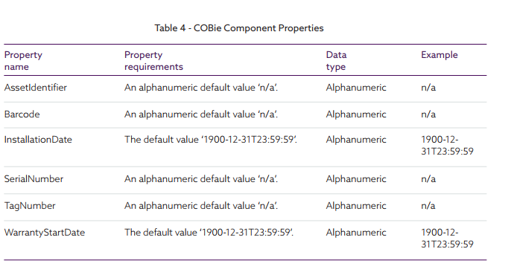Select the TagNumber property name
Image resolution: width=514 pixels, height=272 pixels.
pos(30,206)
